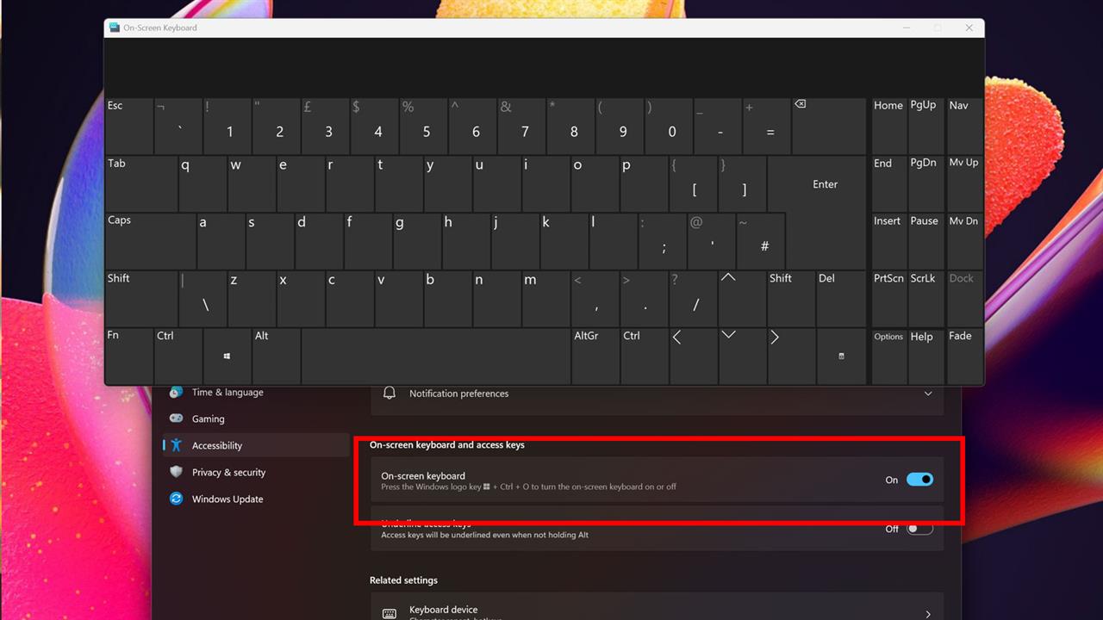Click the backslash key
Image resolution: width=1103 pixels, height=620 pixels.
tap(203, 298)
